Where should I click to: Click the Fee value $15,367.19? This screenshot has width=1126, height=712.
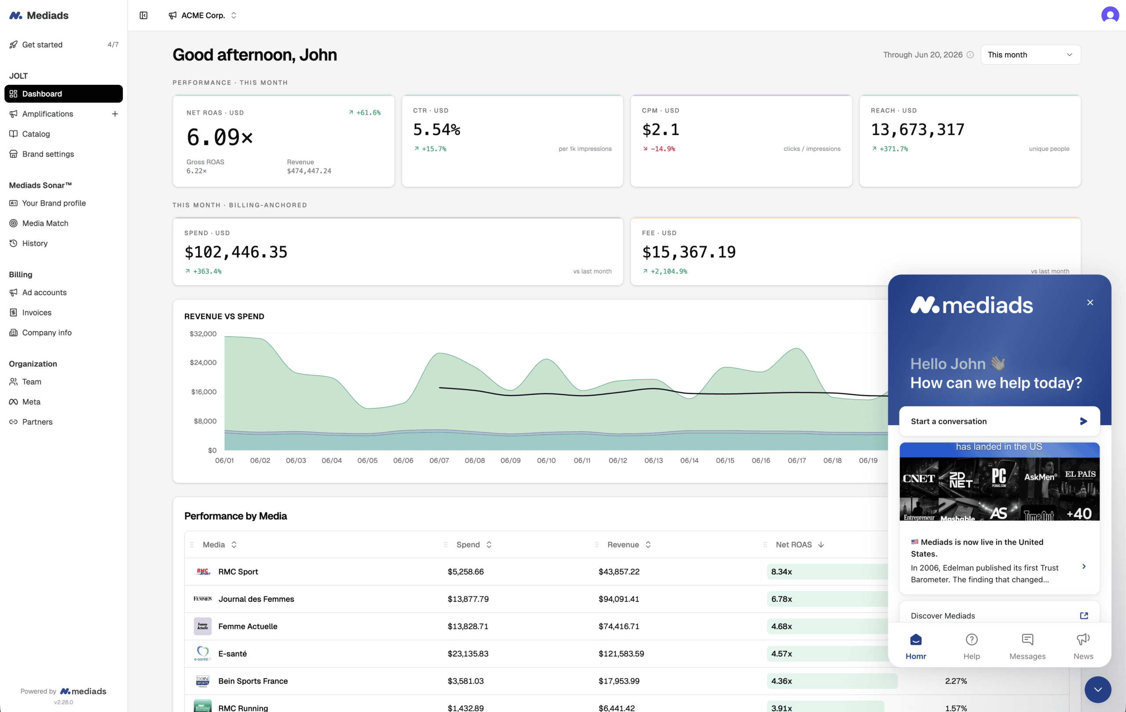click(x=689, y=252)
